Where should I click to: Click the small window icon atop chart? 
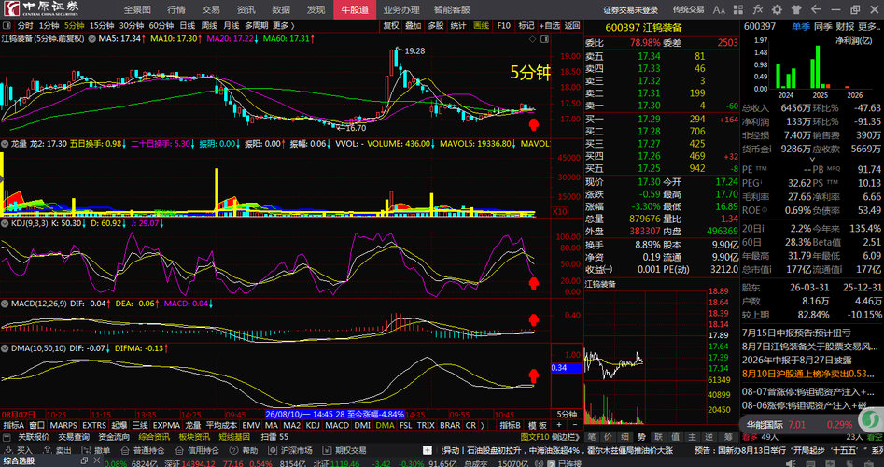click(x=544, y=39)
